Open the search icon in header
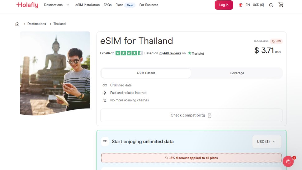The height and width of the screenshot is (170, 302). (271, 5)
